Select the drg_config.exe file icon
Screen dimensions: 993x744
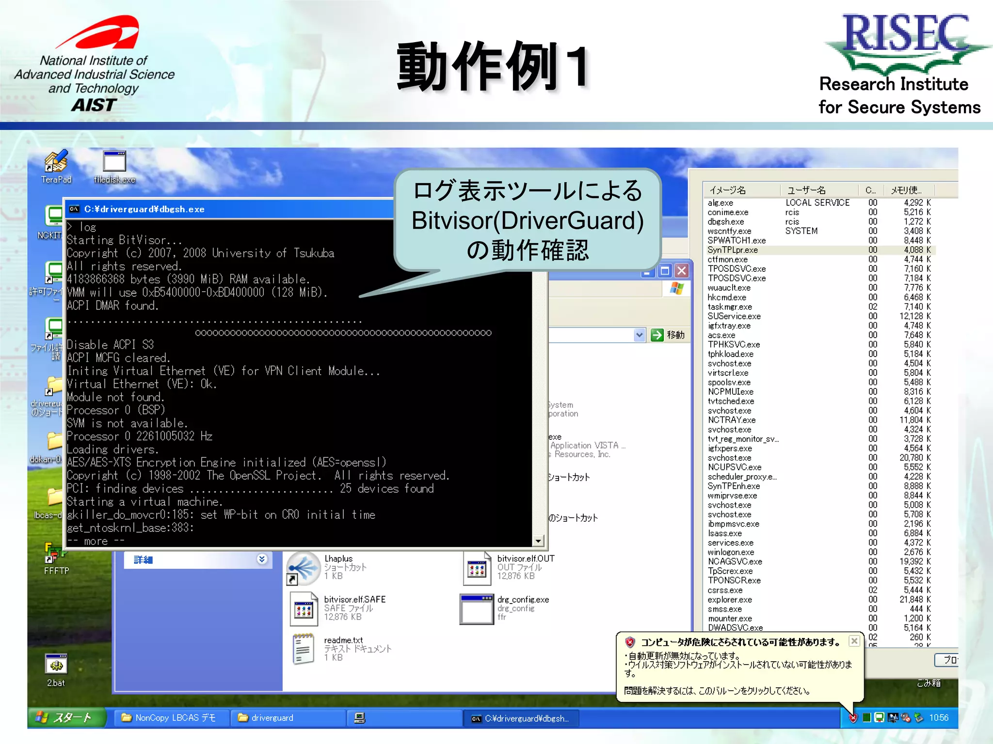[x=477, y=609]
